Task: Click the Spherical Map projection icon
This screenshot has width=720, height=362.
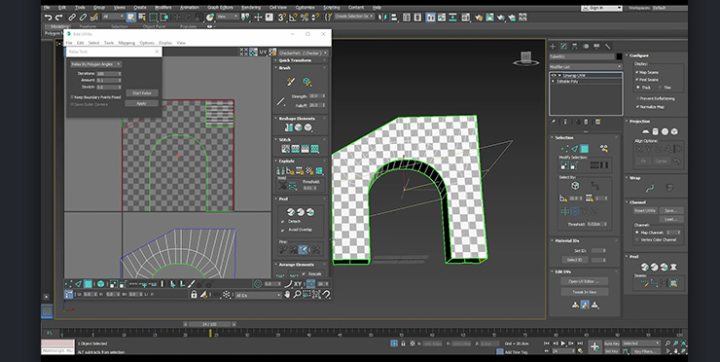Action: [x=665, y=131]
